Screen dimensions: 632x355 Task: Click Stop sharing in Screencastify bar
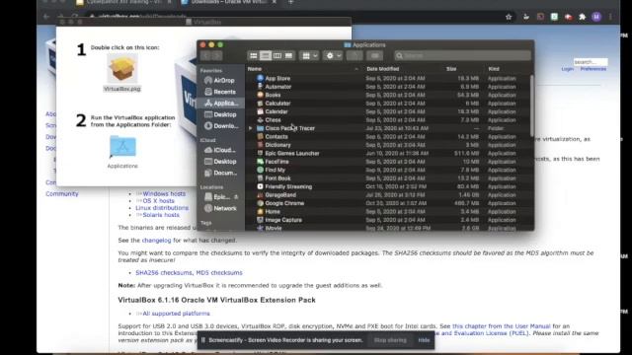(x=390, y=340)
